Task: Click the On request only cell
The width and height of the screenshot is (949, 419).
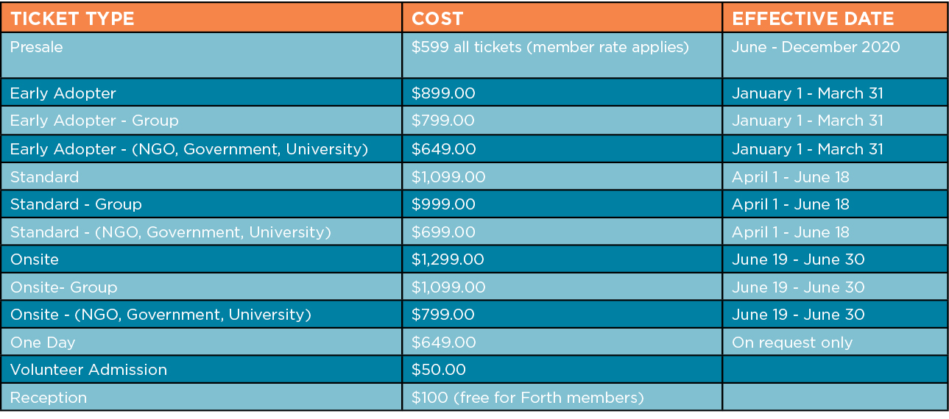Action: 792,343
